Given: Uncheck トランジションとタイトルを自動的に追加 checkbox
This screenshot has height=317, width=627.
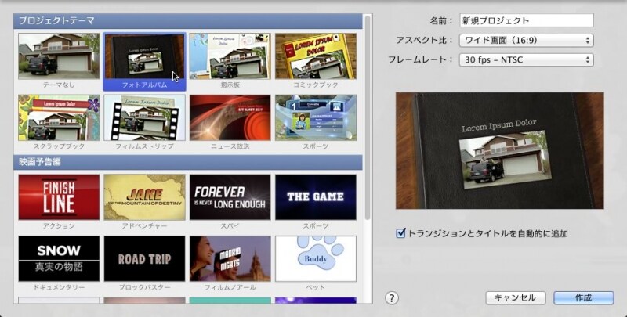Looking at the screenshot, I should tap(400, 233).
